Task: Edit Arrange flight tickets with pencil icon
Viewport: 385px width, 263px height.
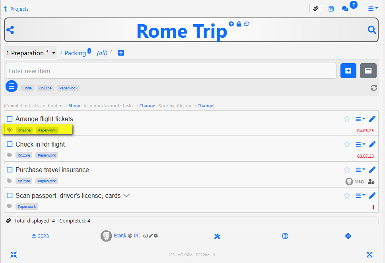Action: coord(372,119)
